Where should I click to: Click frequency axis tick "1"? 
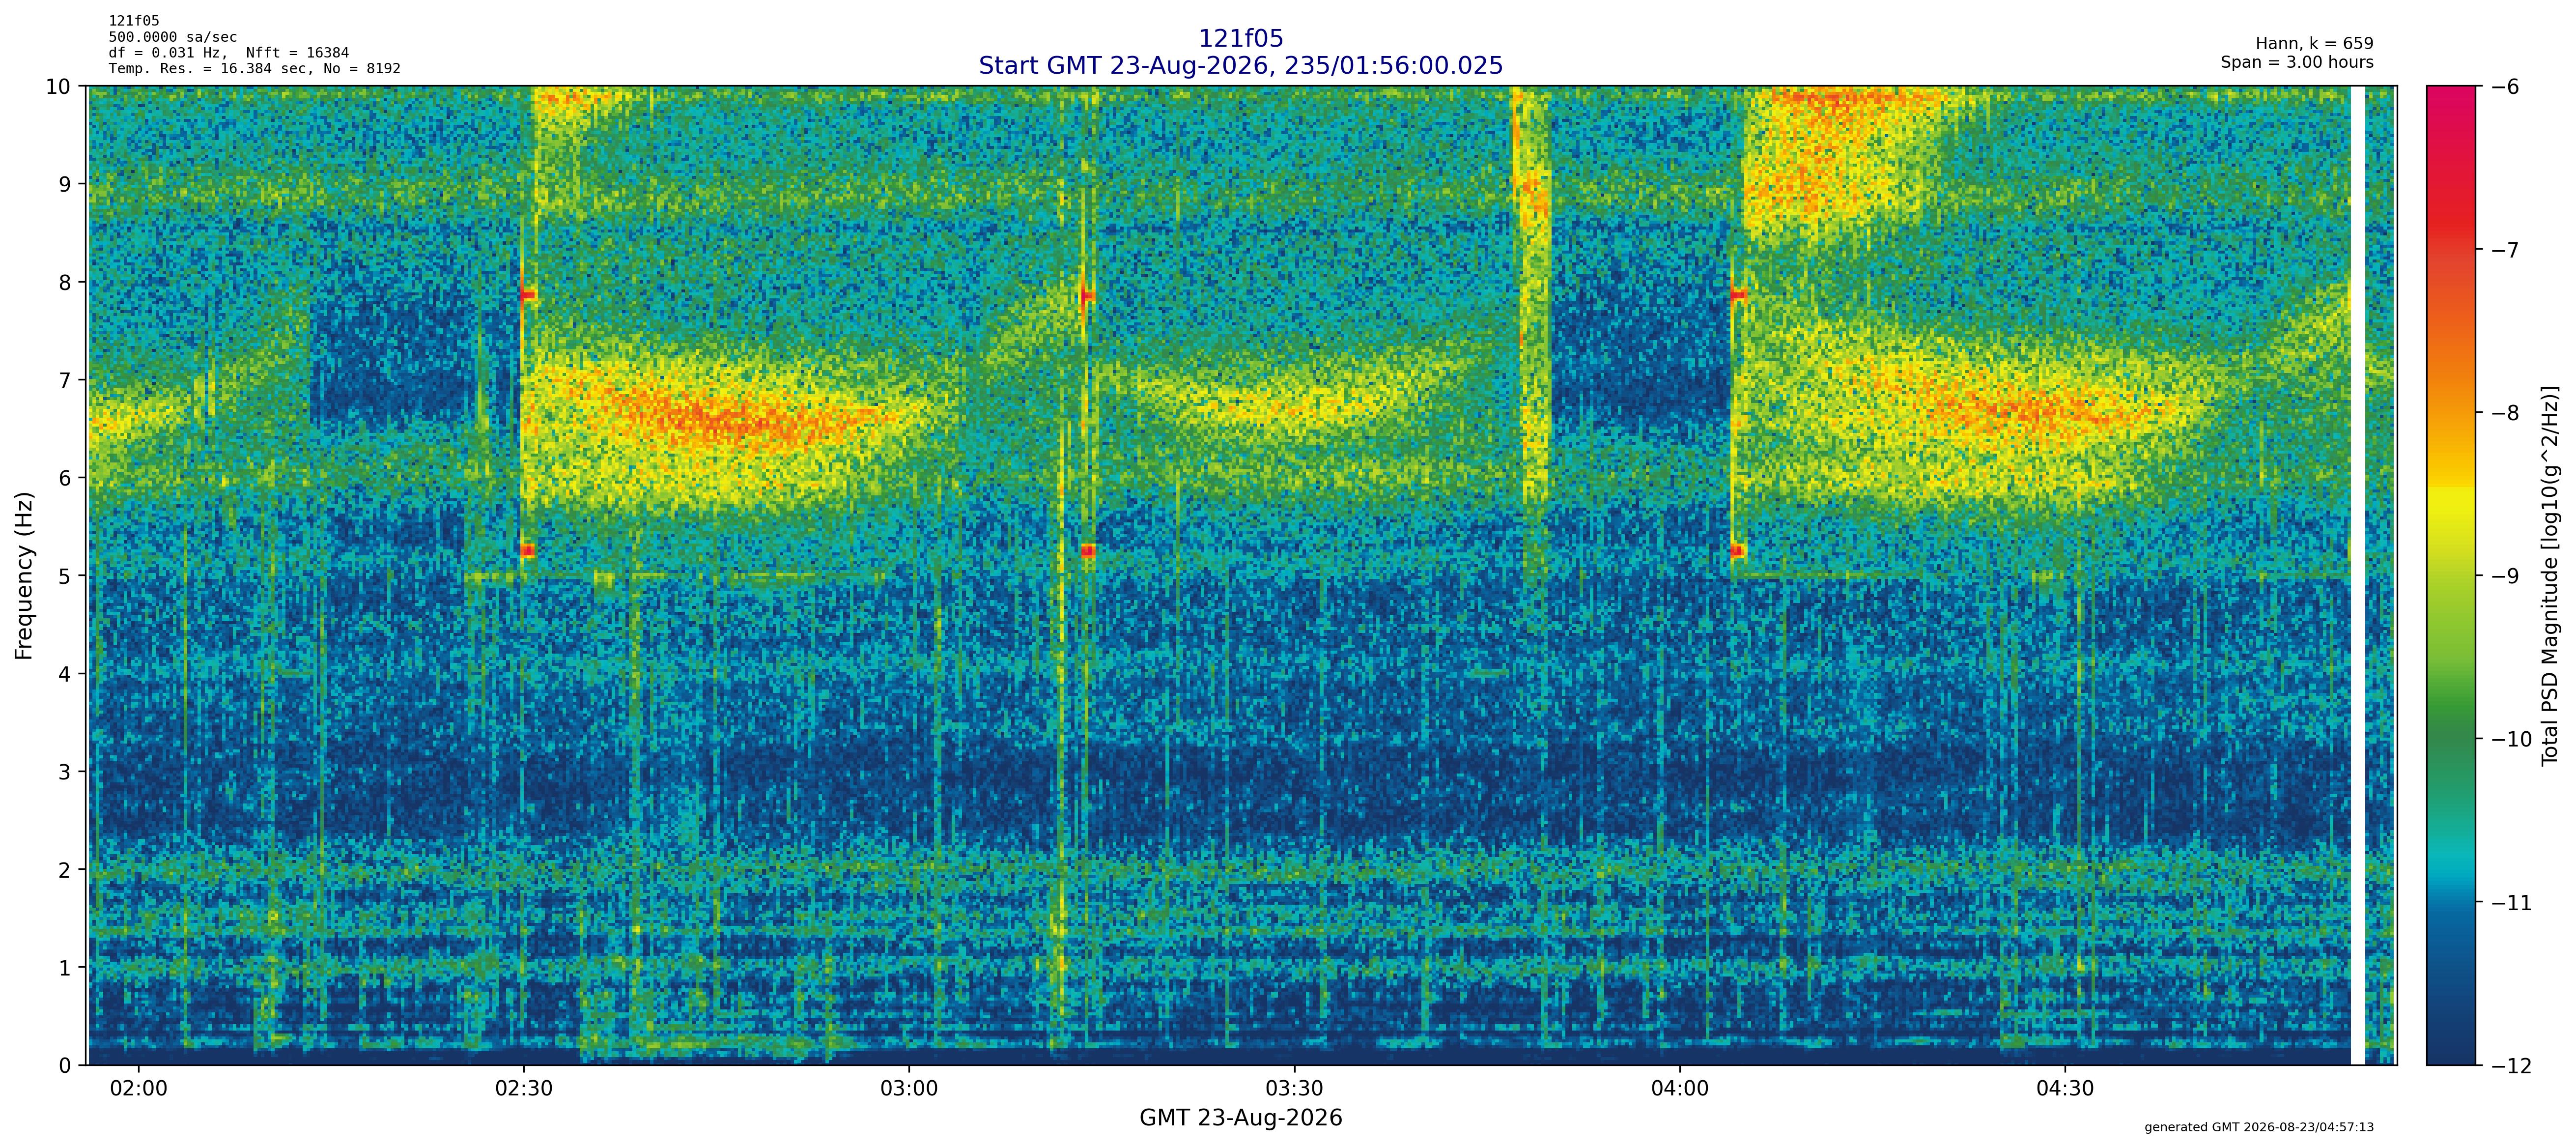pos(65,969)
